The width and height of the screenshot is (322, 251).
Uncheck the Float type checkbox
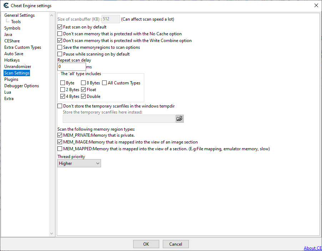coord(84,90)
